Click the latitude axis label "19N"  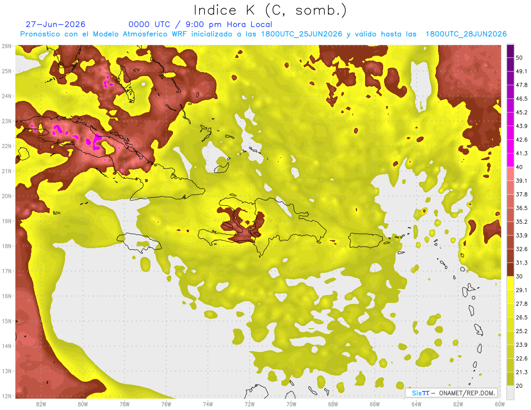(x=7, y=221)
